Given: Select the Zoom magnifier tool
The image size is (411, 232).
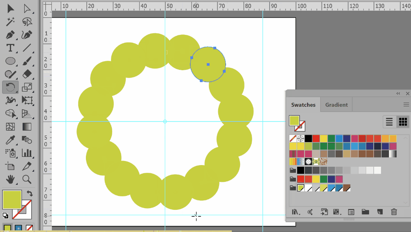Looking at the screenshot, I should 27,179.
